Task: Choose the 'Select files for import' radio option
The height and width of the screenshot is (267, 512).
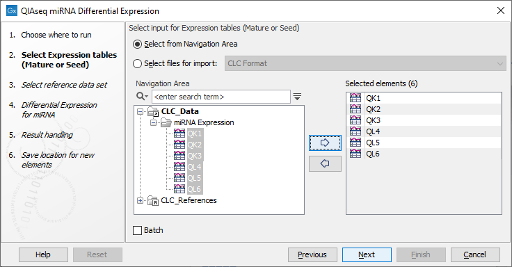Action: point(138,64)
